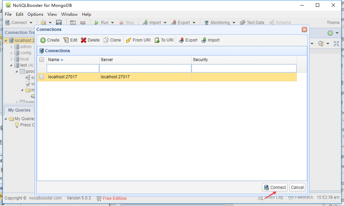Viewport: 344px width, 206px height.
Task: Sort connections by Name column
Action: point(73,59)
